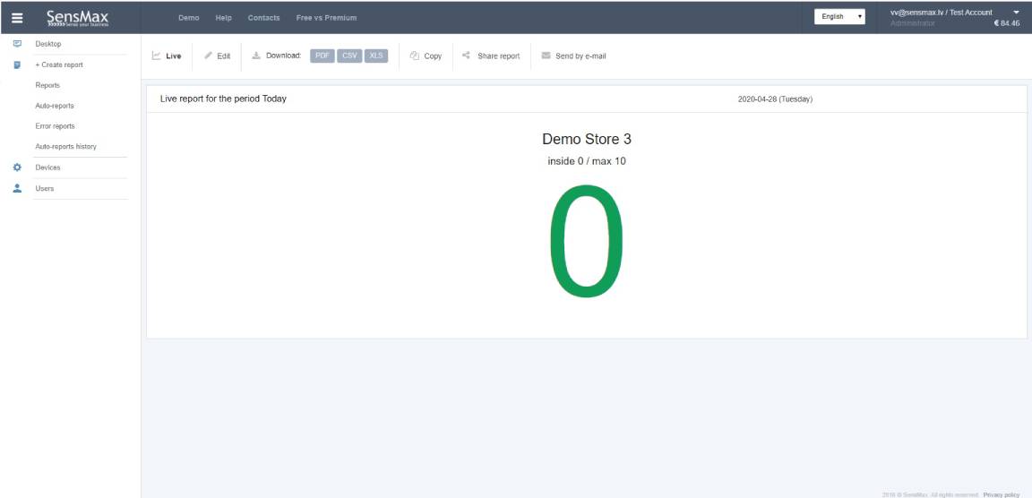
Task: Select + Create report in sidebar
Action: click(x=58, y=65)
